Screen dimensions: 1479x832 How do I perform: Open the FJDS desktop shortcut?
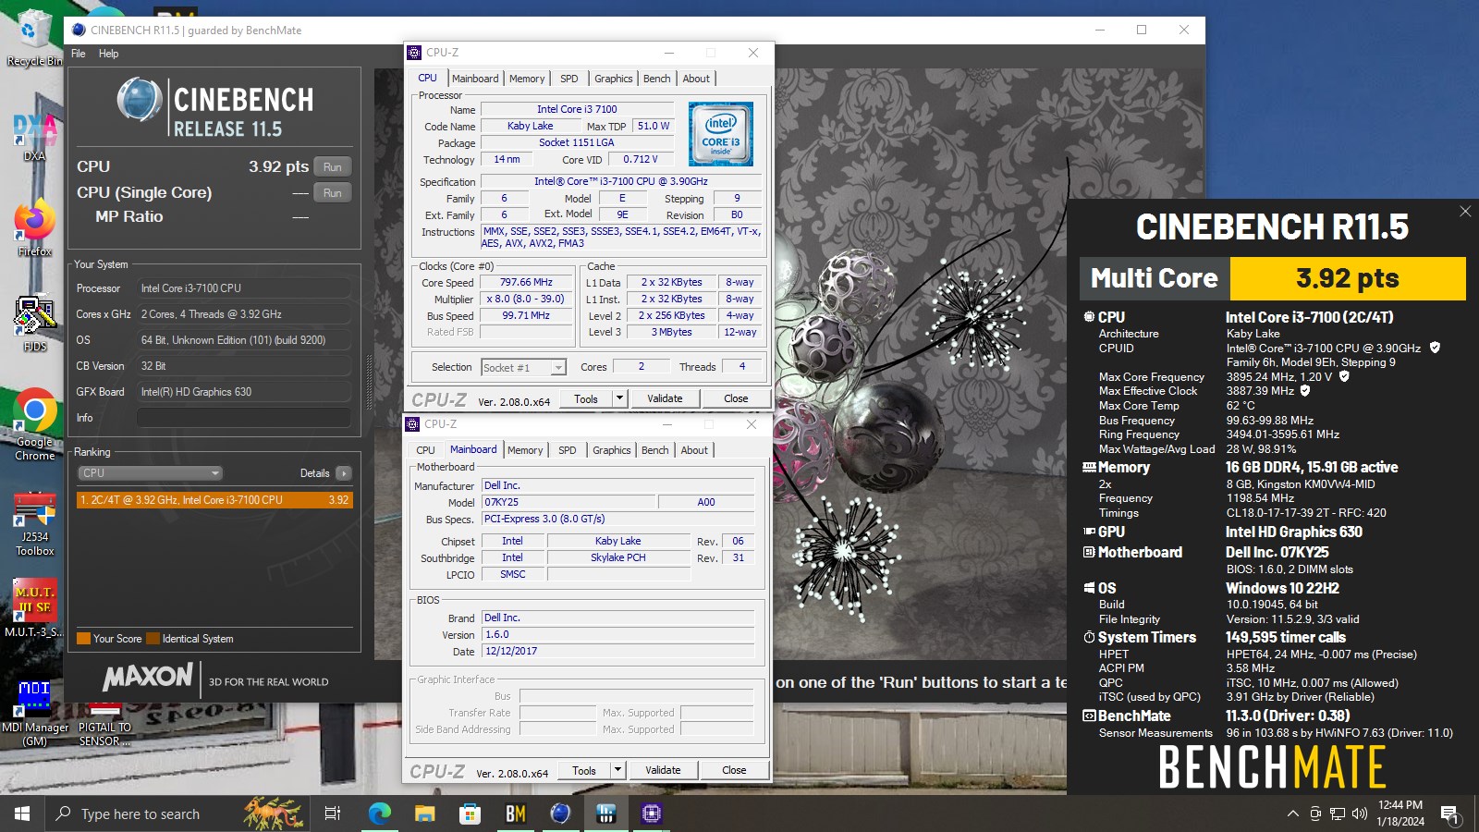pos(34,324)
